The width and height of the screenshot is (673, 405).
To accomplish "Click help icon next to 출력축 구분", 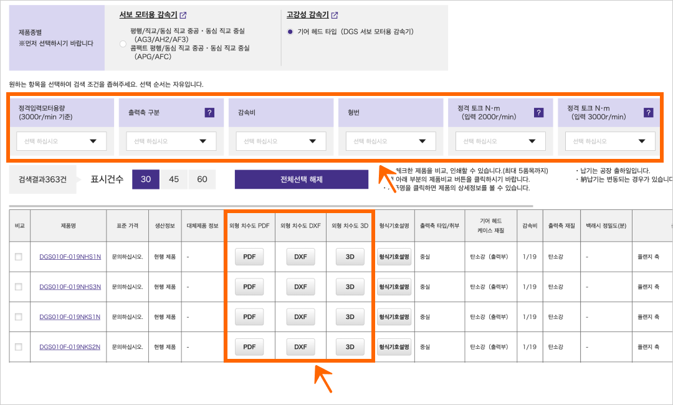I will point(210,113).
